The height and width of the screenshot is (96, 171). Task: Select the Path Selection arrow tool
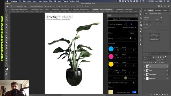click(6, 53)
